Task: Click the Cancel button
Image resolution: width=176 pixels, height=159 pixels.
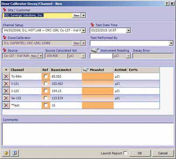Action: 163,153
